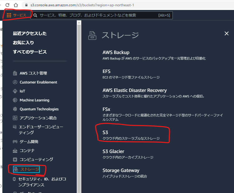The image size is (234, 193).
Task: Open エンドユーザーコンピューティング category
Action: pyautogui.click(x=41, y=130)
